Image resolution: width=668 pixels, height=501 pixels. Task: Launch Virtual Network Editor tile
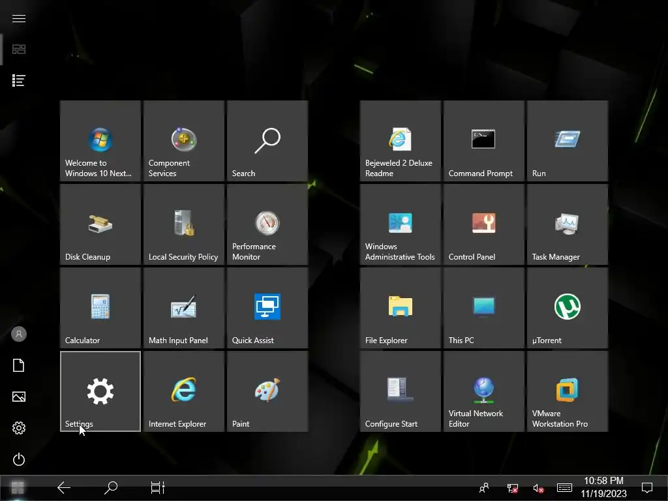pyautogui.click(x=483, y=391)
